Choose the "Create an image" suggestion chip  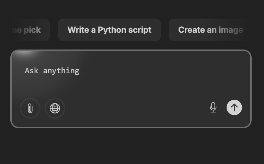point(210,30)
